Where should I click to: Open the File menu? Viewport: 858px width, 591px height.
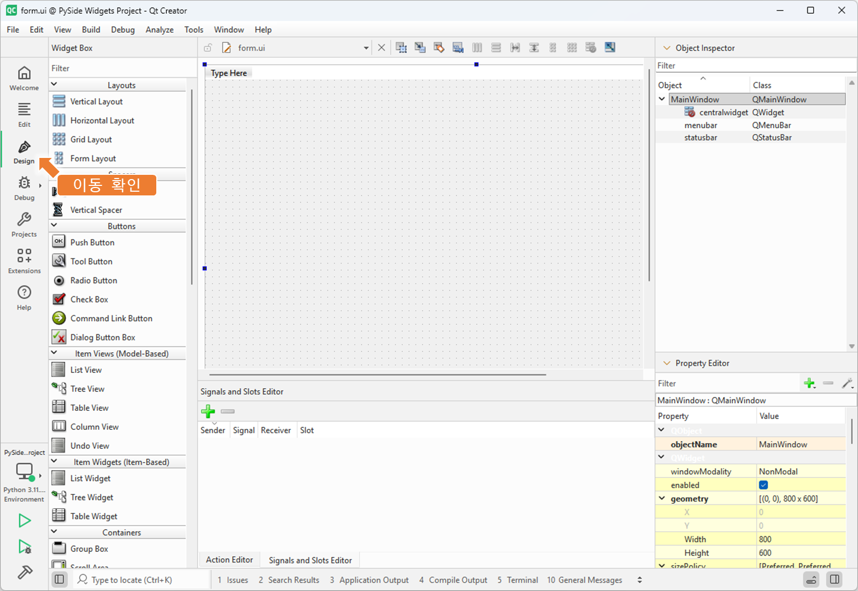coord(13,30)
